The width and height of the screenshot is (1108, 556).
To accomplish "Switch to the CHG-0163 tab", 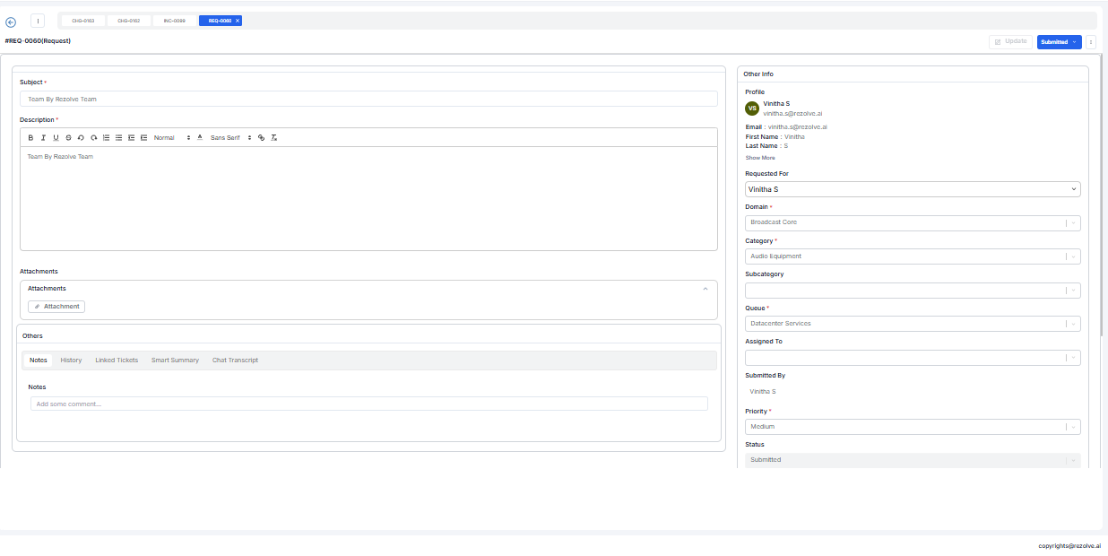I will [83, 21].
